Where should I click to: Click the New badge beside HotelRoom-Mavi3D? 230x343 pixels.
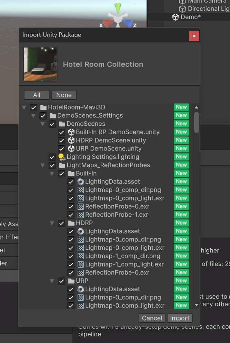(181, 107)
